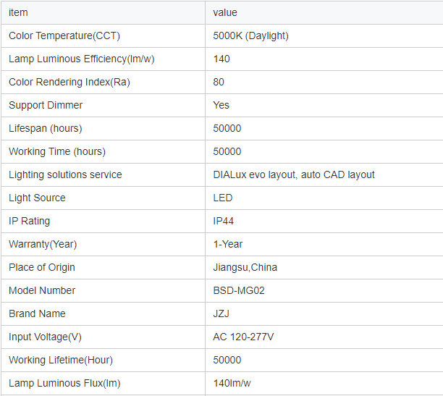Viewport: 443px width, 396px height.
Task: Select the Lamp Luminous Efficiency(lm/w) label
Action: point(81,59)
